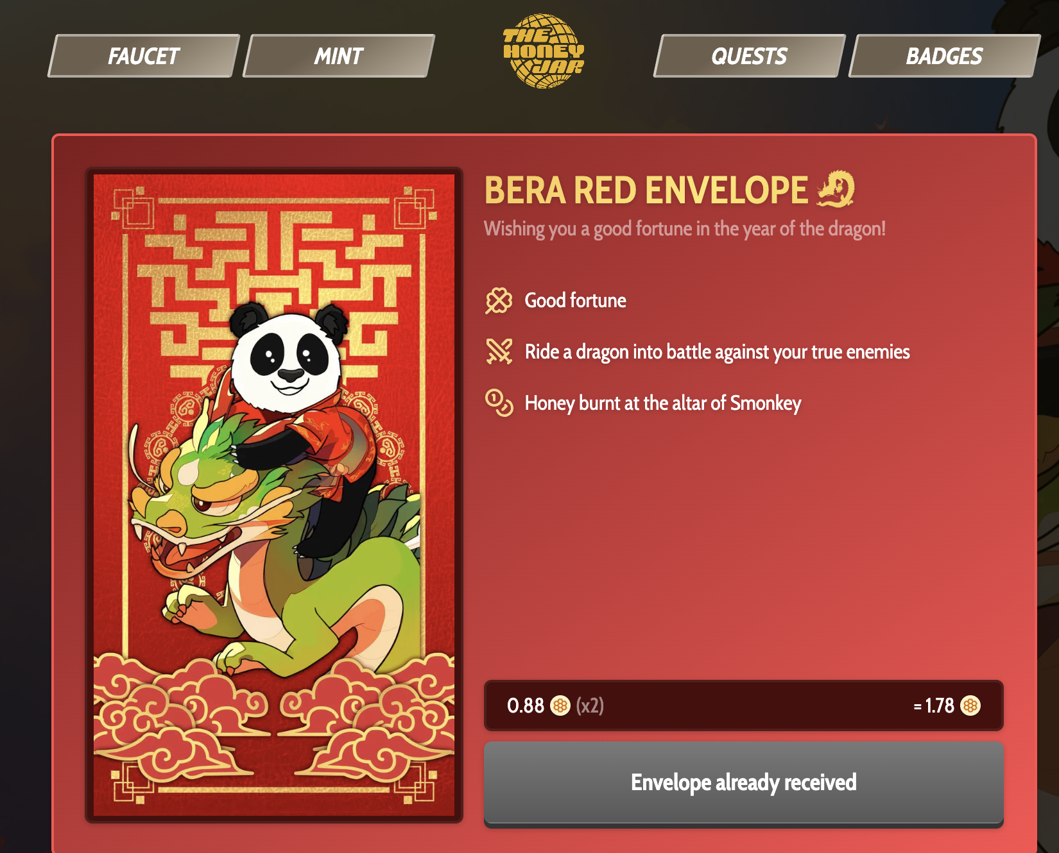Select the panda riding dragon envelope artwork
Image resolution: width=1059 pixels, height=853 pixels.
click(274, 495)
